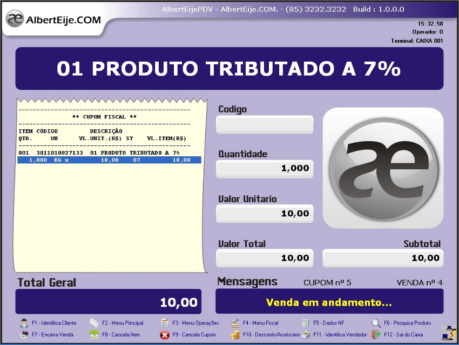Screen dimensions: 459x345
Task: Open F3 - Menu Operações
Action: coord(195,323)
